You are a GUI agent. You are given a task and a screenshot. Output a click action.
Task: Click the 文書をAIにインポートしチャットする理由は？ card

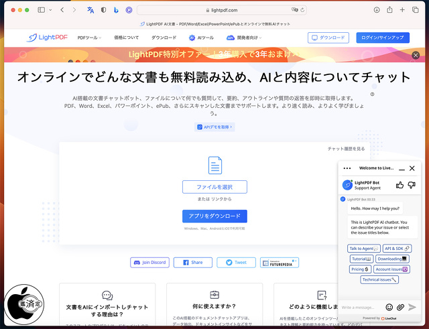[107, 305]
